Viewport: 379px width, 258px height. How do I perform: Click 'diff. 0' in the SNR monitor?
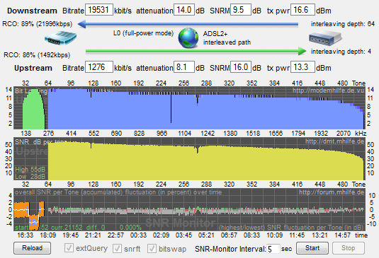[x=96, y=228]
